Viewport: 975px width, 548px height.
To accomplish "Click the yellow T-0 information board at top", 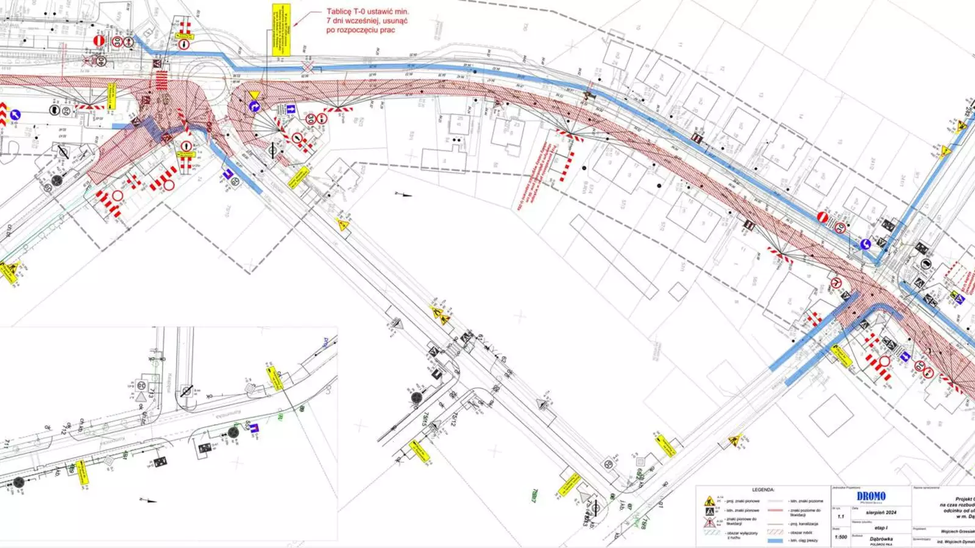I will point(281,29).
